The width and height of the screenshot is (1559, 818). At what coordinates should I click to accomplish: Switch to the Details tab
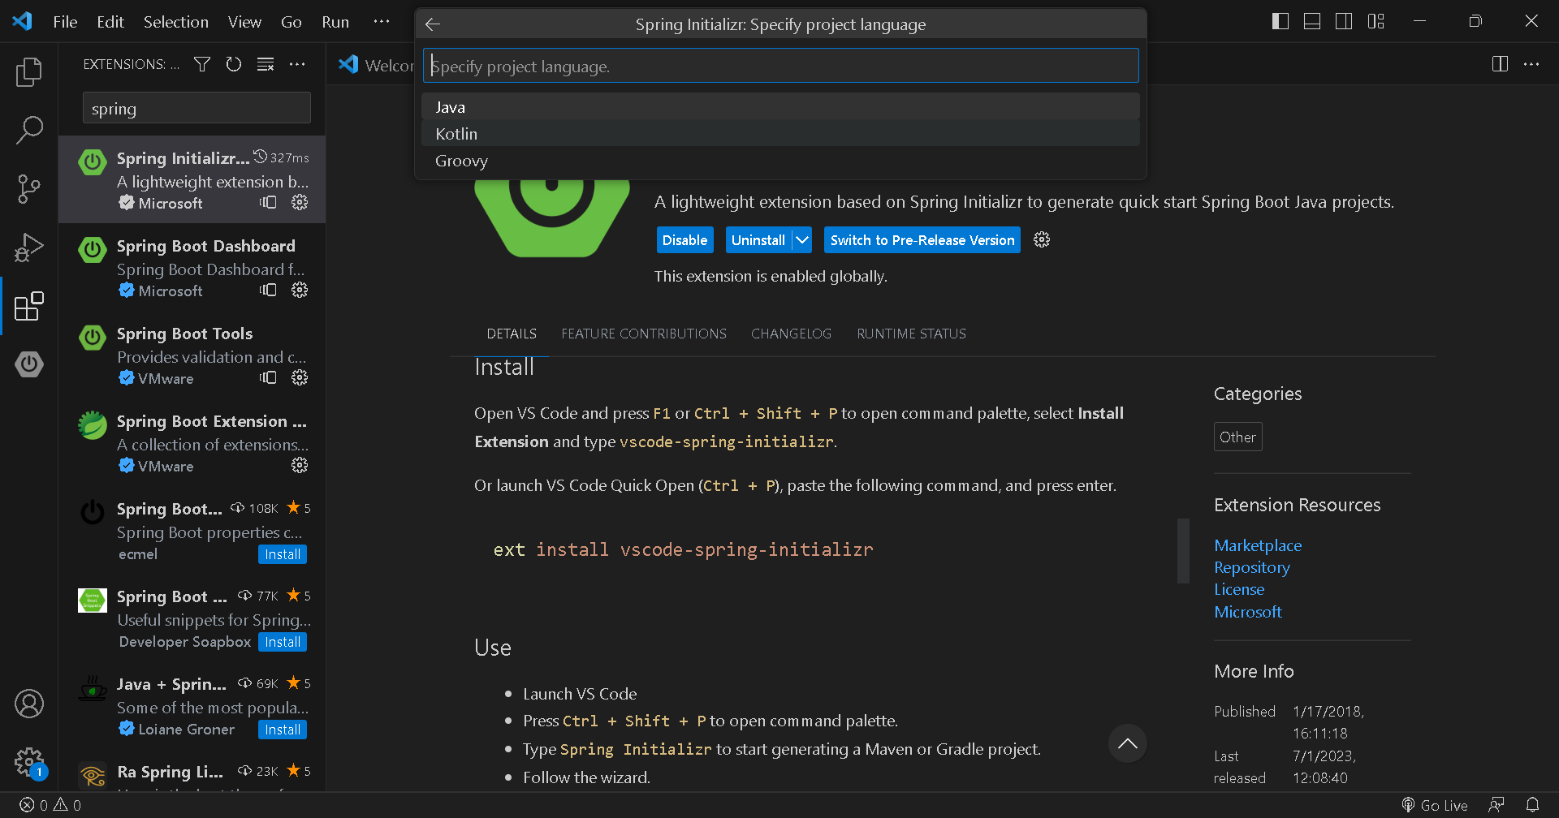pos(512,334)
